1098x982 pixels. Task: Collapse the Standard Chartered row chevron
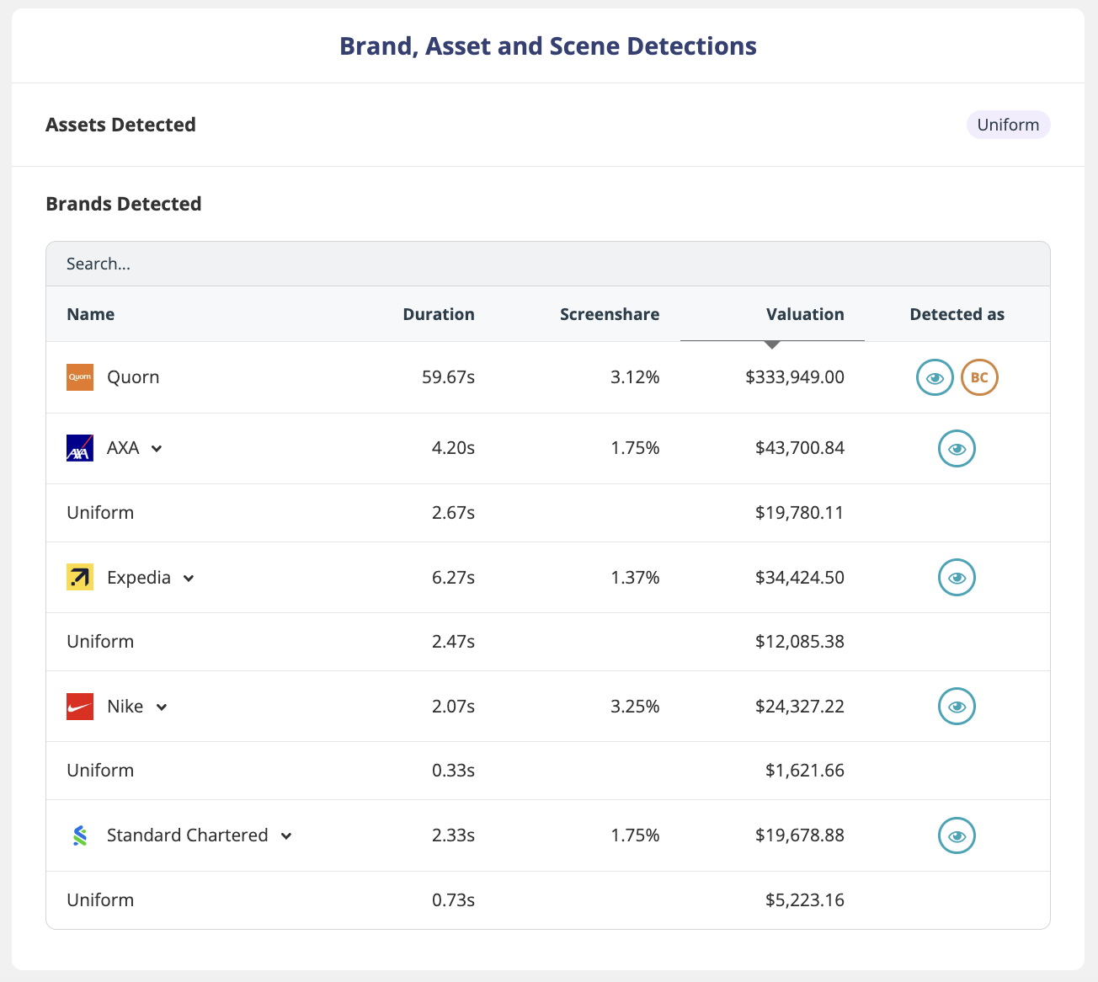point(286,836)
